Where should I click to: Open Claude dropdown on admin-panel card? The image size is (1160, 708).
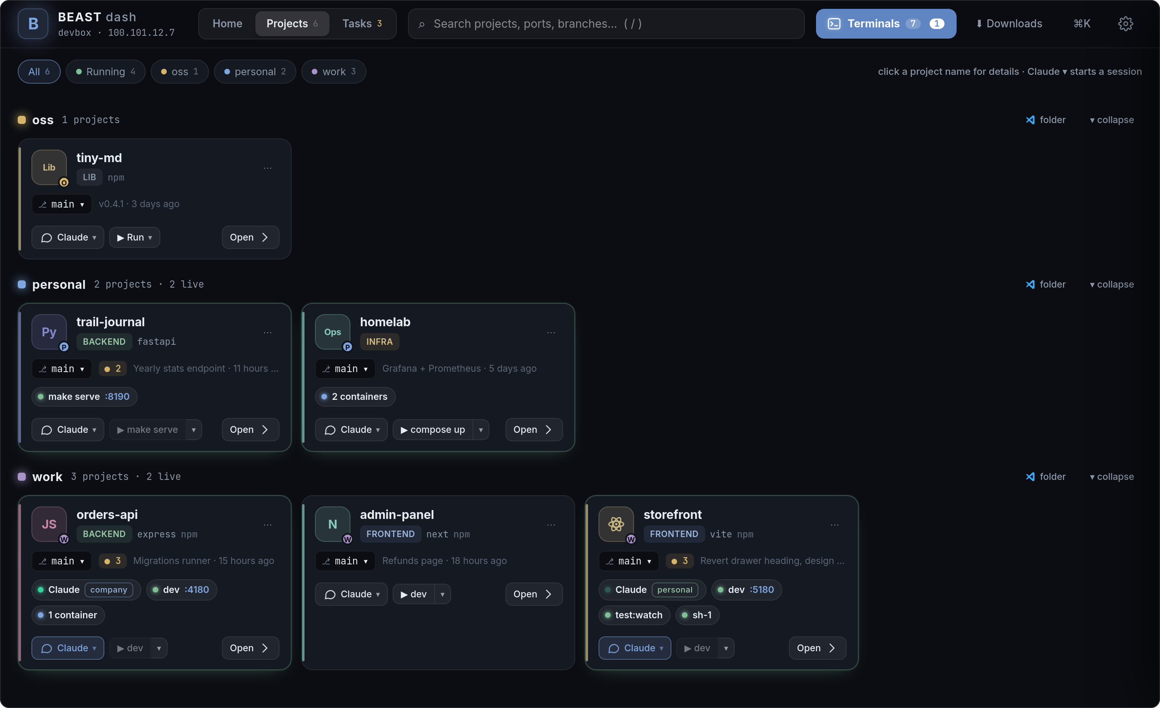[x=351, y=594]
